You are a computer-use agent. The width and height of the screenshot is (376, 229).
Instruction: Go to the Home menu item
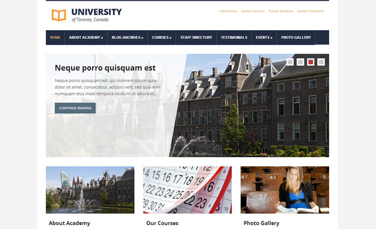click(x=55, y=38)
